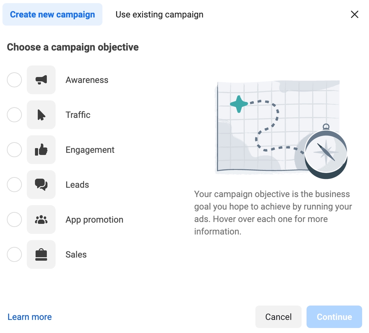369x333 pixels.
Task: Click the Leads chat bubbles icon
Action: pos(41,185)
